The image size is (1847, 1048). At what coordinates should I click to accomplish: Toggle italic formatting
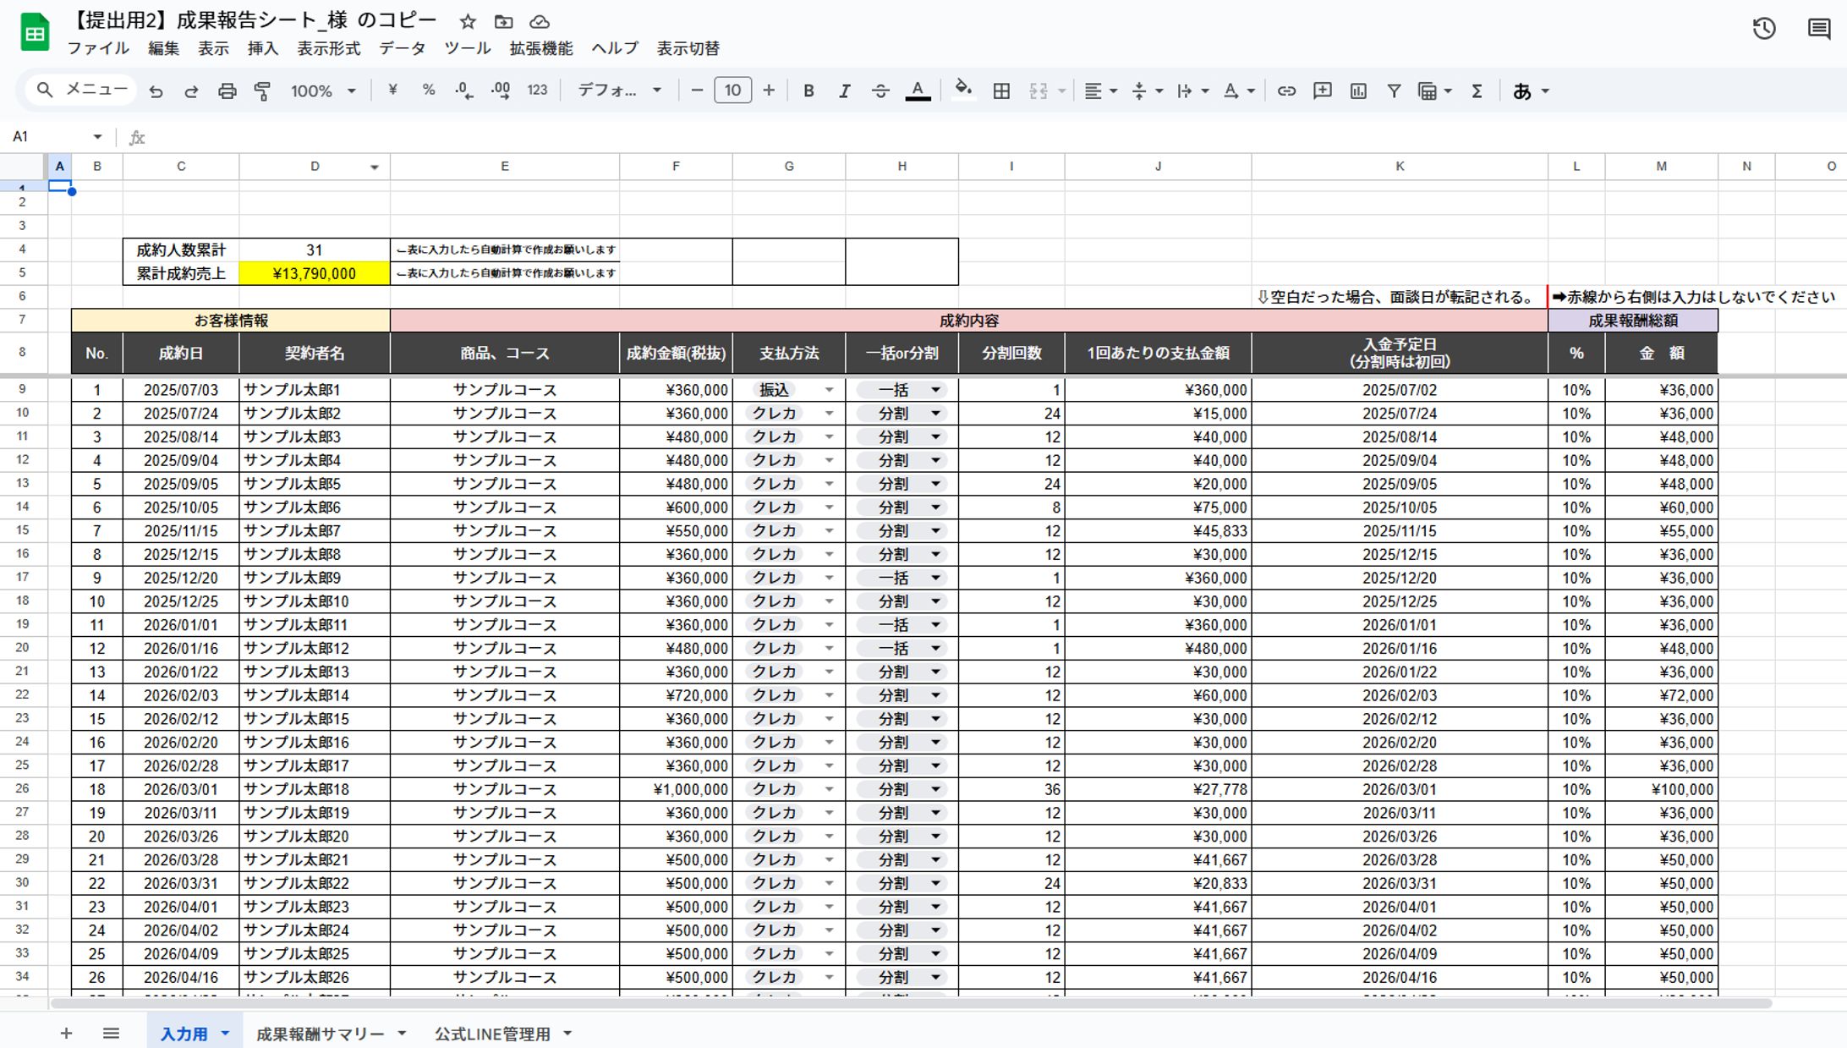tap(844, 91)
